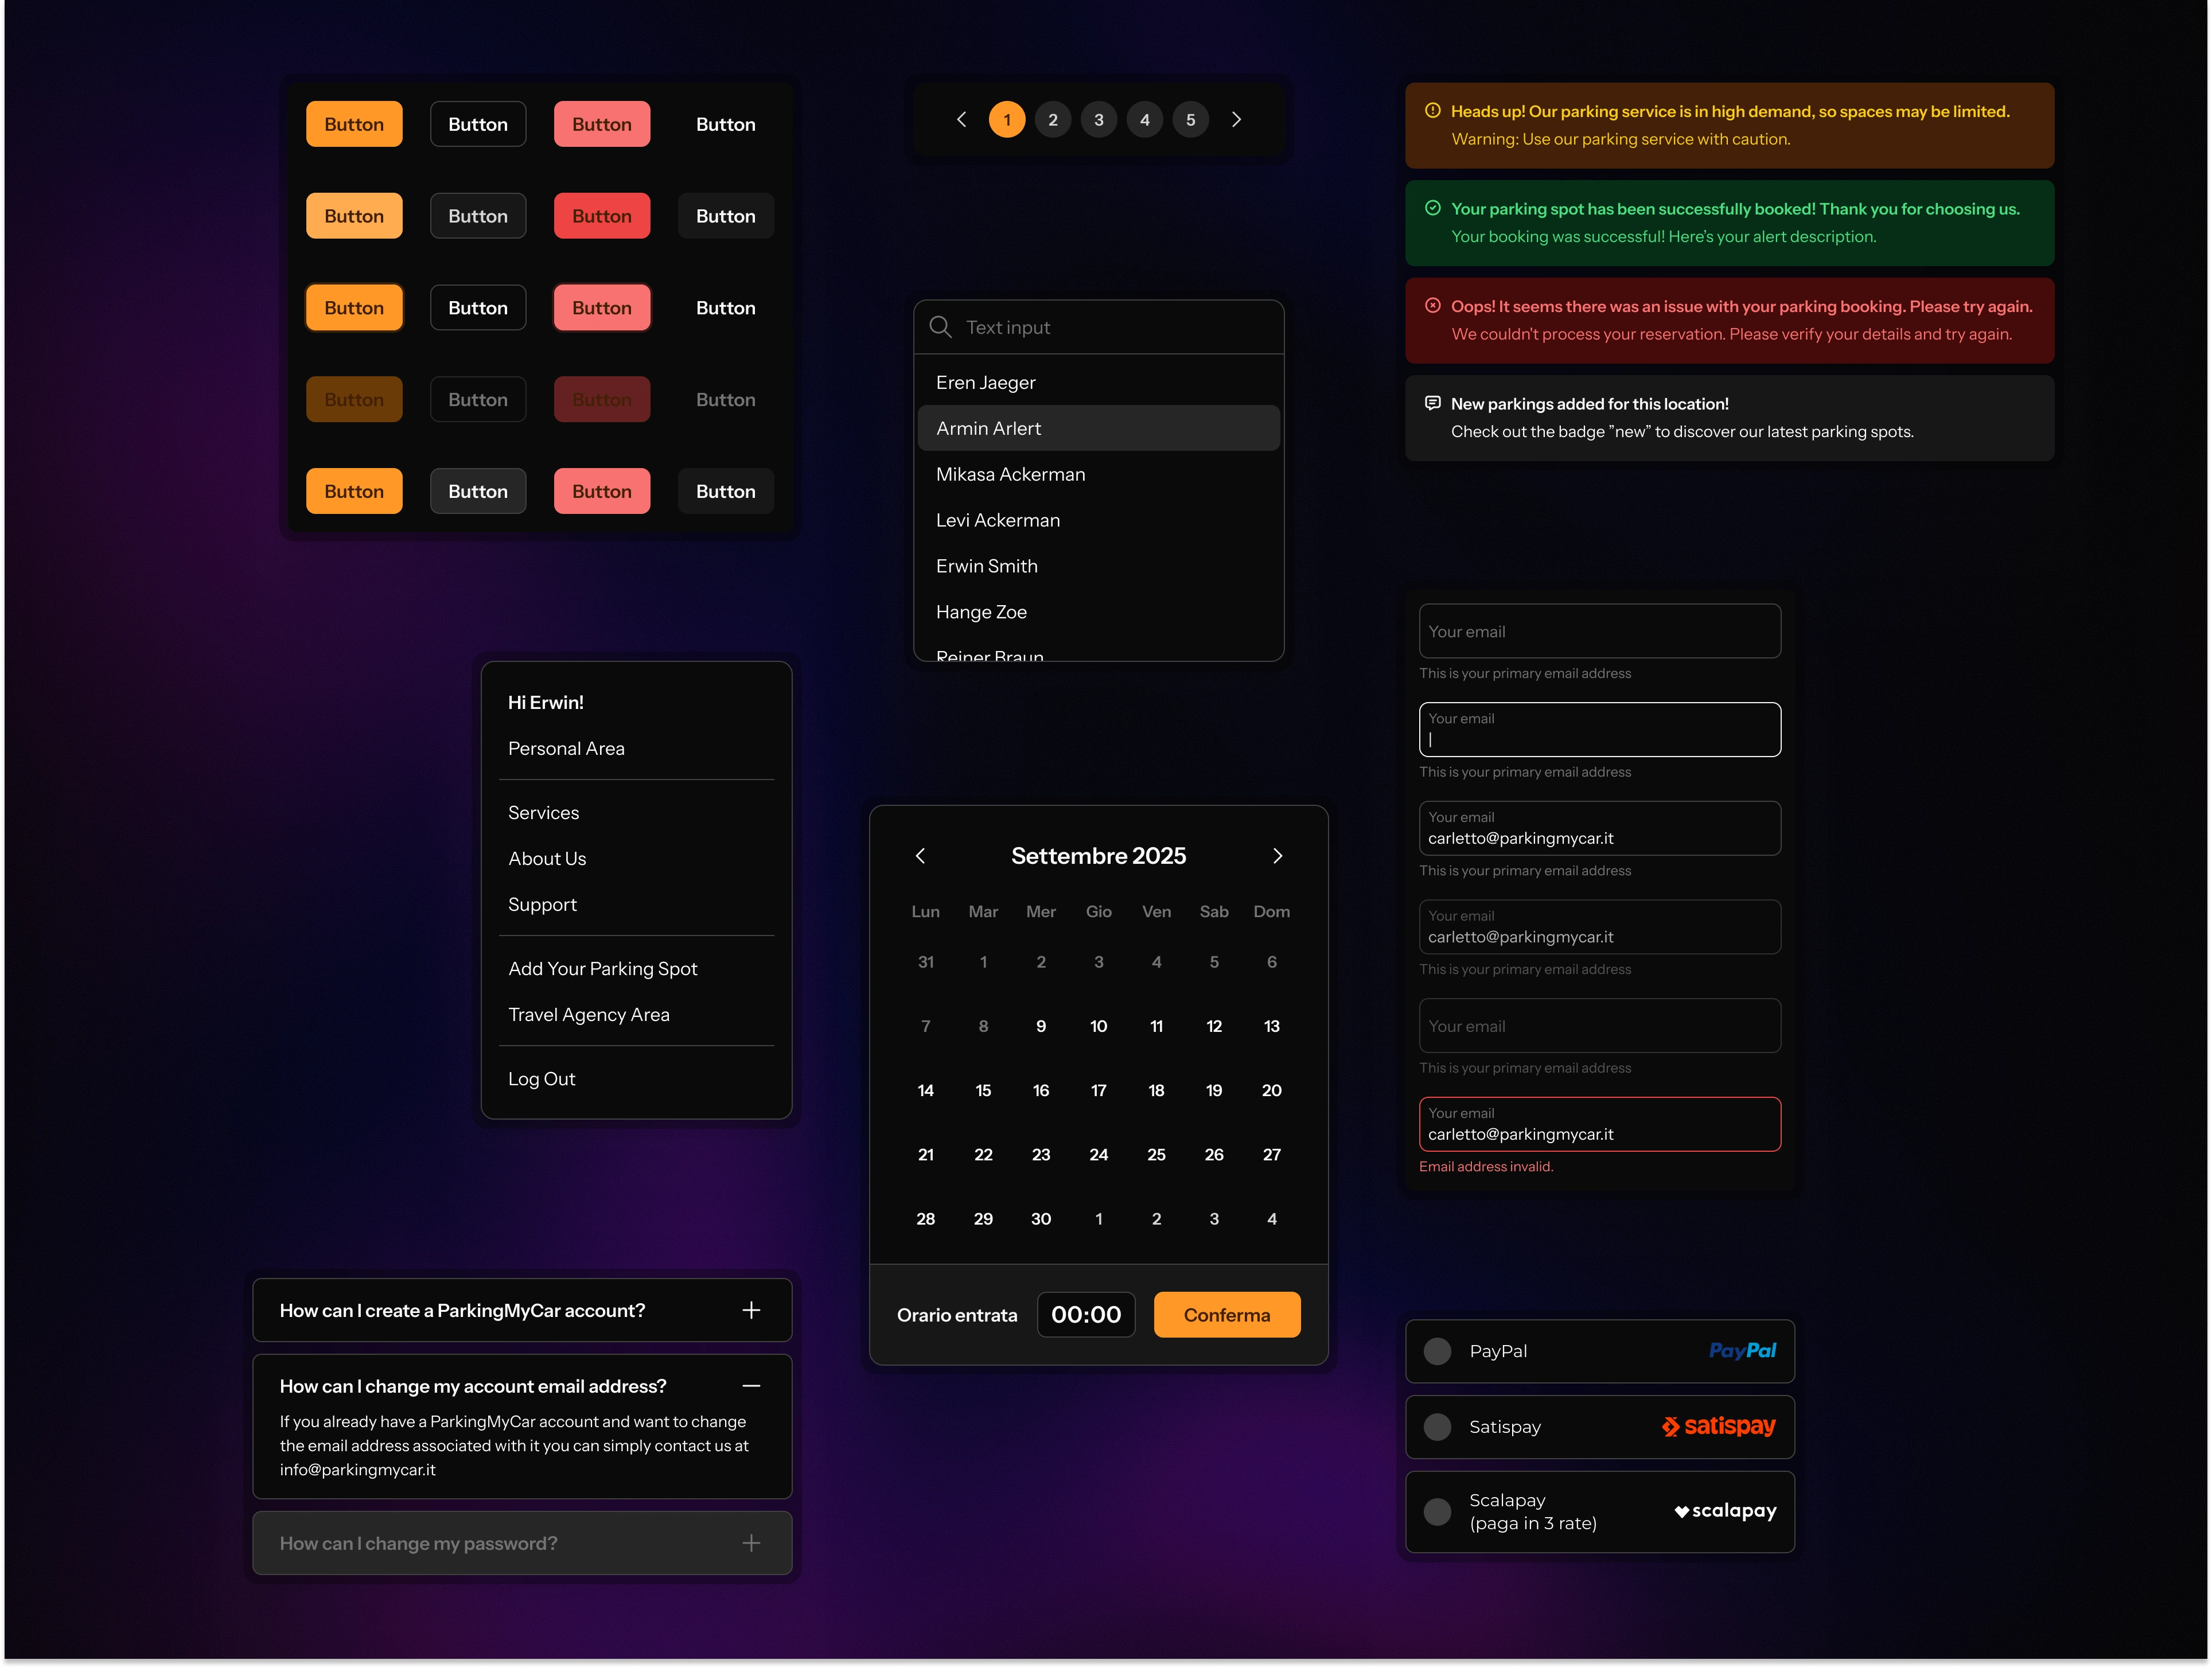Screen dimensions: 2212x1668
Task: Click the PayPal logo
Action: pos(1742,1351)
